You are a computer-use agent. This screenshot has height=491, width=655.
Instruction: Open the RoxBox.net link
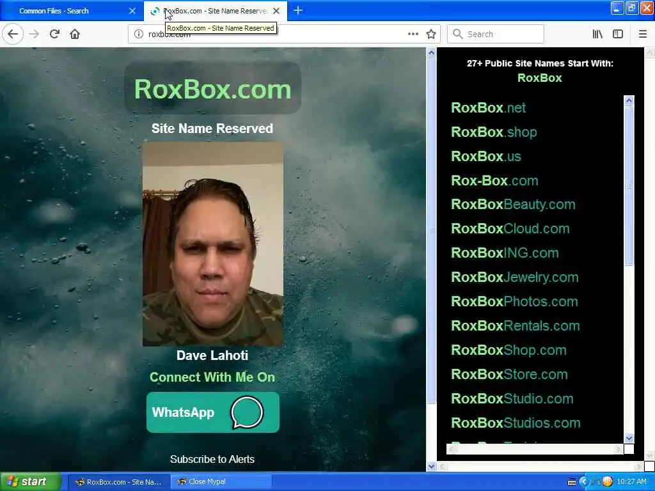tap(488, 107)
